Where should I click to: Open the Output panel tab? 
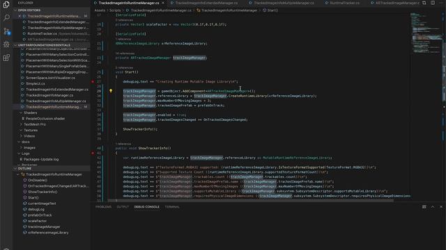123,207
